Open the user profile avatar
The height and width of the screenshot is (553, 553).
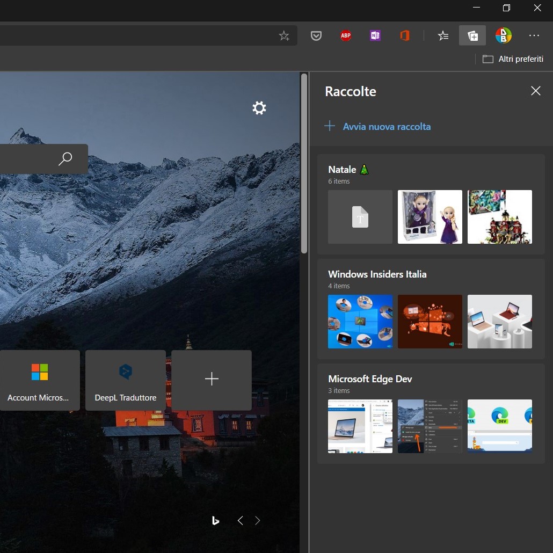[x=503, y=35]
